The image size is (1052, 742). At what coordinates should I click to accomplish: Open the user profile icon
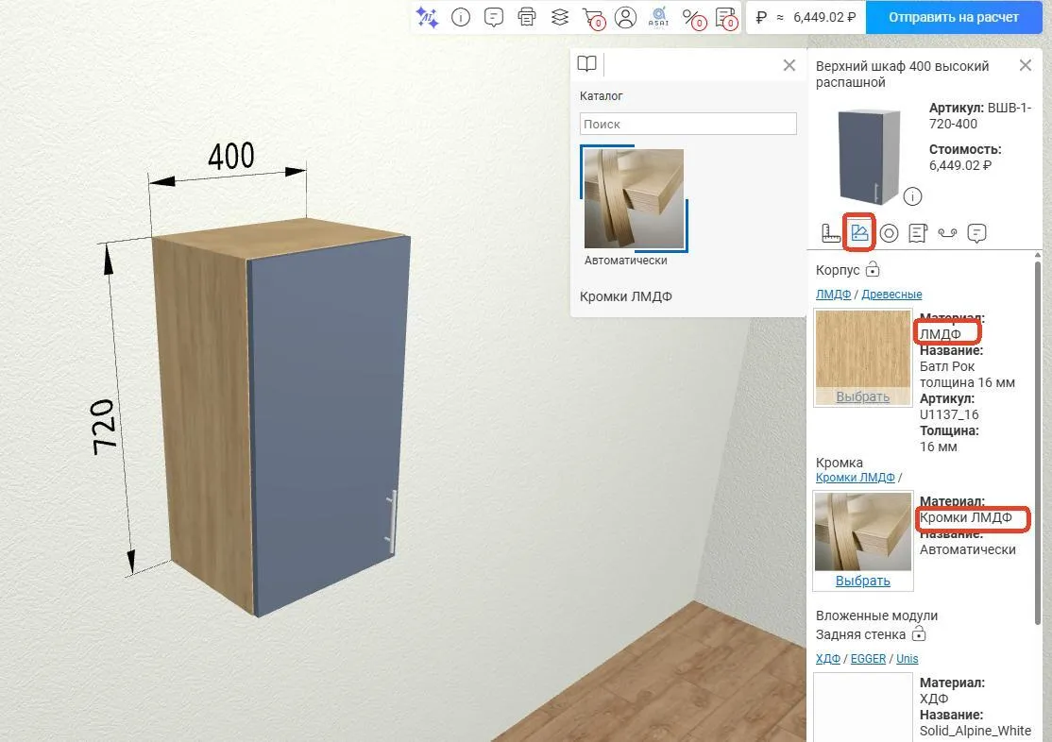pos(625,17)
